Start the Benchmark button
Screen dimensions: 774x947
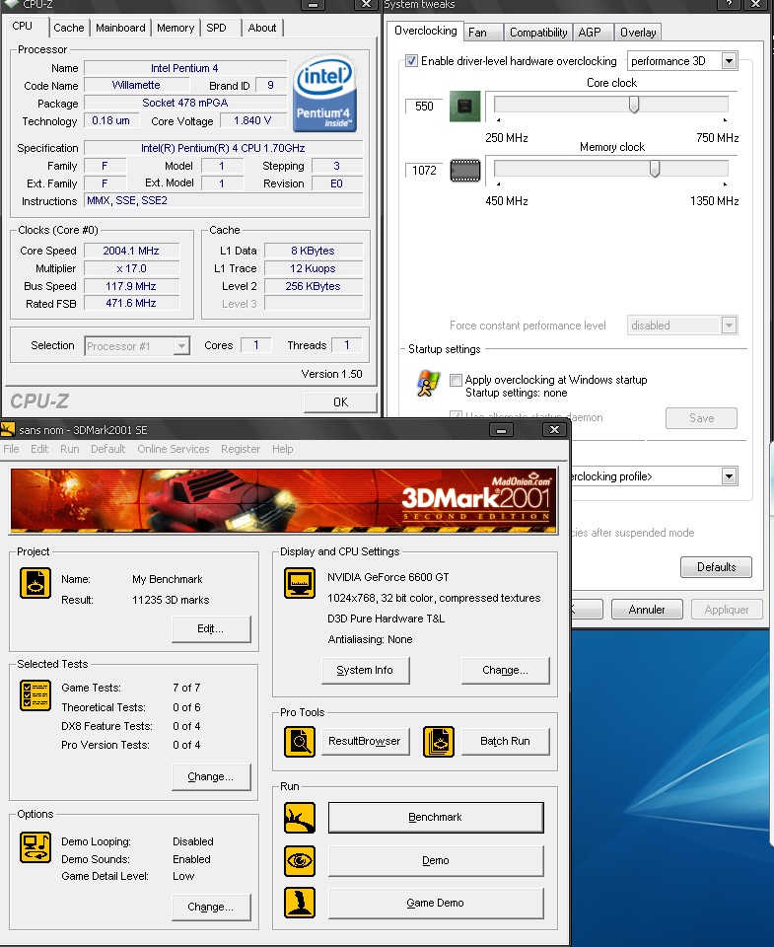436,818
